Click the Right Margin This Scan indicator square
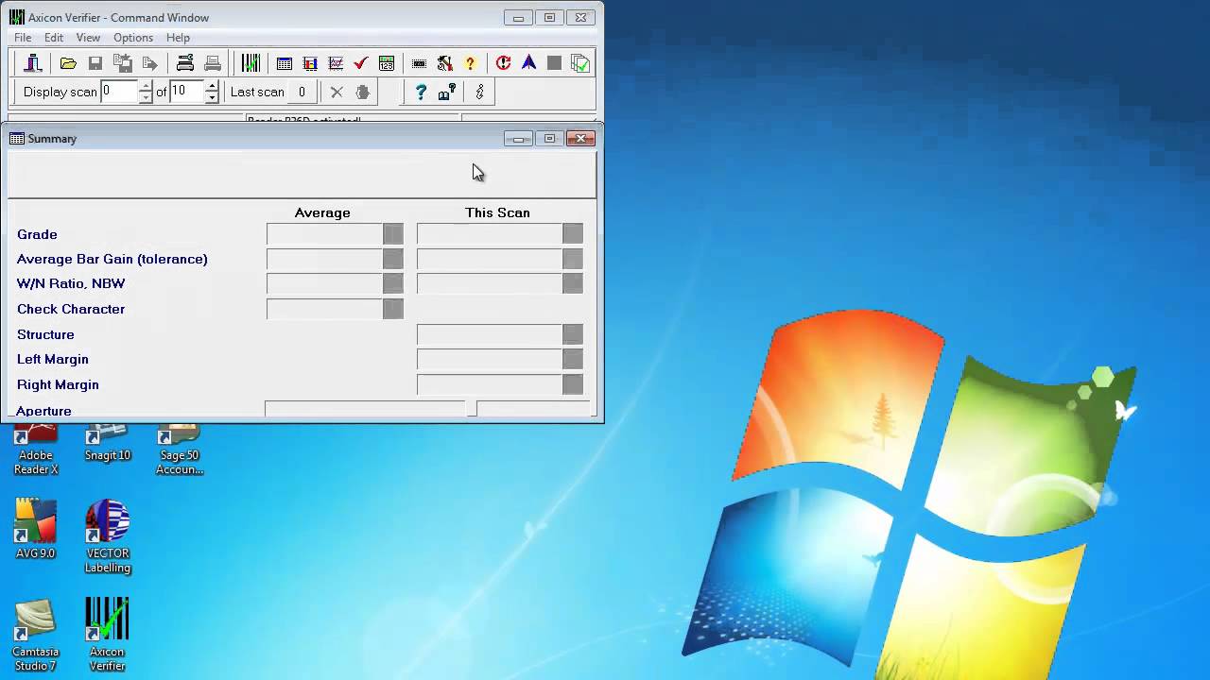Viewport: 1210px width, 680px height. (573, 384)
